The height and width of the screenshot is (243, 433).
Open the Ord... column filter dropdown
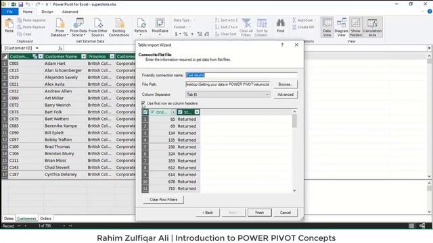pyautogui.click(x=173, y=112)
